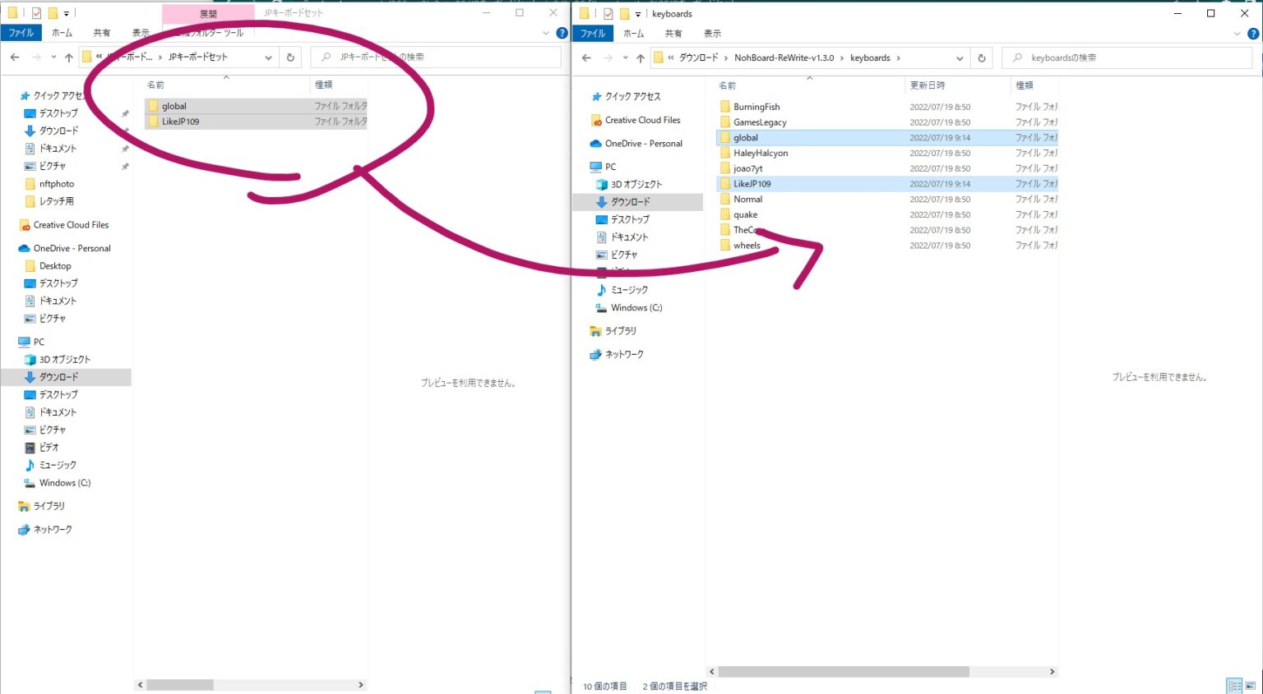The height and width of the screenshot is (694, 1263).
Task: Click the ダウンロード breadcrumb link
Action: coord(696,57)
